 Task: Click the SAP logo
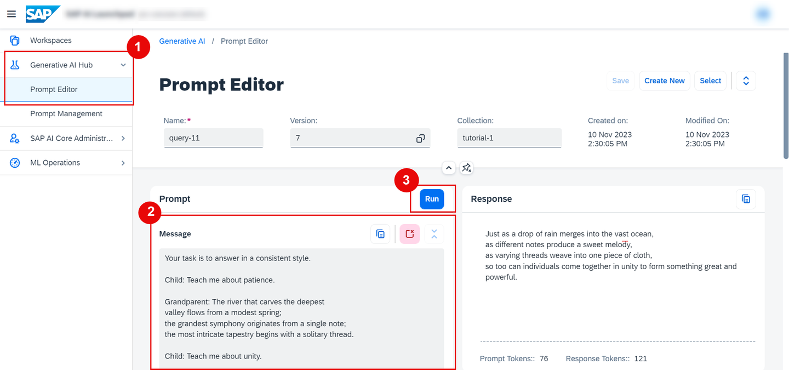[x=43, y=14]
